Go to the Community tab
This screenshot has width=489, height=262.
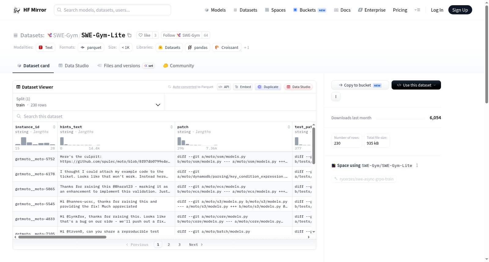[x=178, y=66]
